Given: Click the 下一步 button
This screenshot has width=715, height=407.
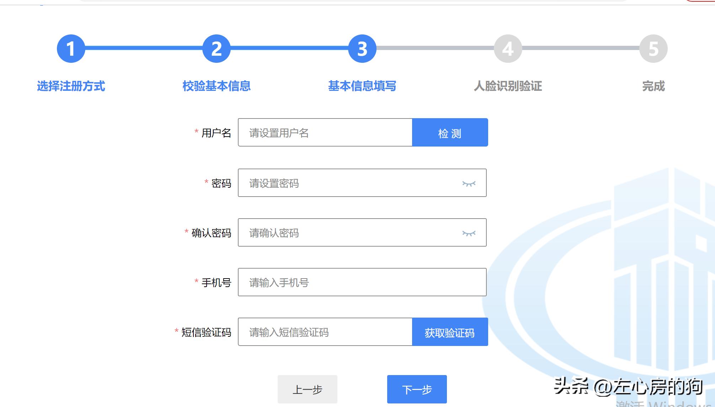Looking at the screenshot, I should (x=417, y=389).
